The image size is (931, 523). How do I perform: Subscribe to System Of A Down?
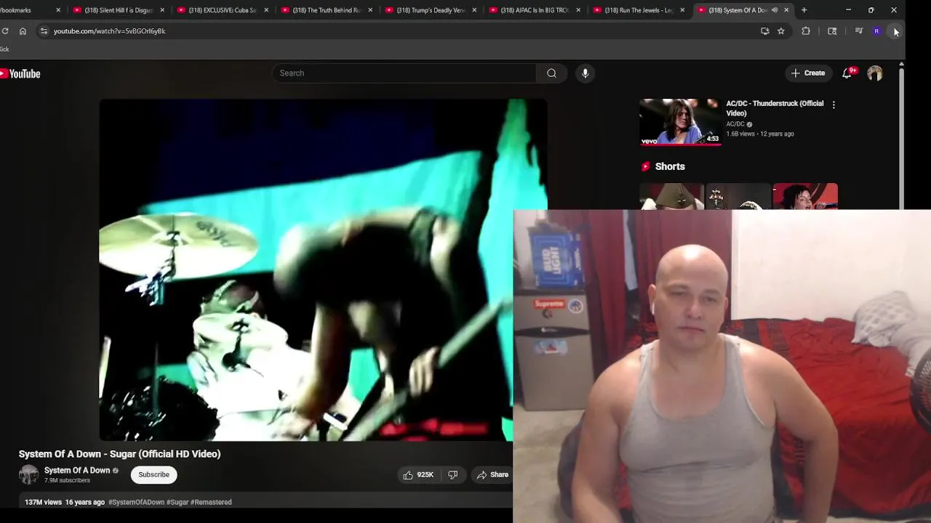coord(153,474)
